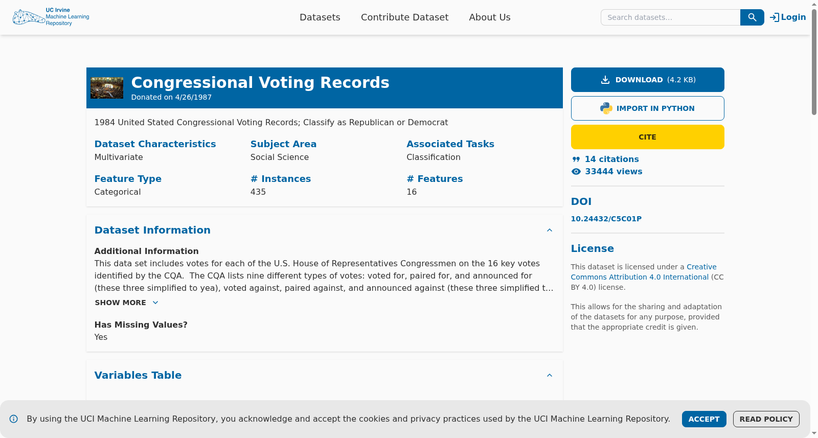Image resolution: width=818 pixels, height=438 pixels.
Task: Click the eye views icon
Action: 576,172
